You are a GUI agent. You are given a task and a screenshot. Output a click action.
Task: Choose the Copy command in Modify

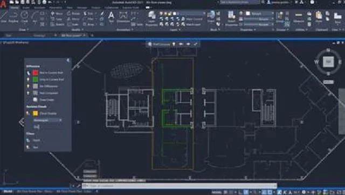[x=57, y=19]
